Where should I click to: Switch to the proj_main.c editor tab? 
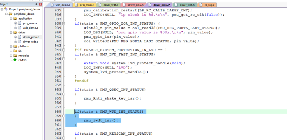[84, 5]
